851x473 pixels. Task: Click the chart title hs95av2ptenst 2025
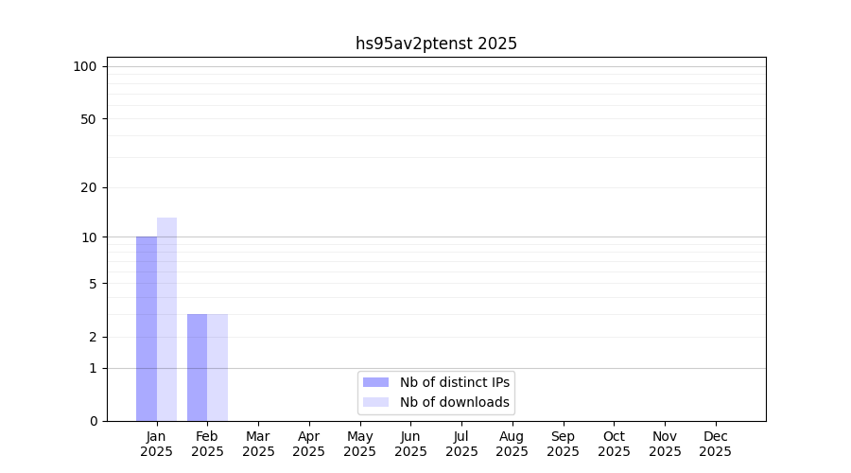pyautogui.click(x=436, y=44)
